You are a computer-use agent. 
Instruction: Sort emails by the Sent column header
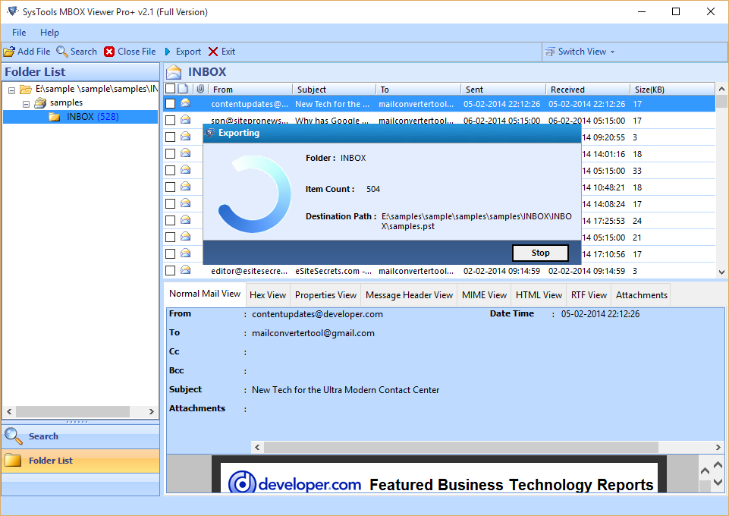click(x=503, y=90)
